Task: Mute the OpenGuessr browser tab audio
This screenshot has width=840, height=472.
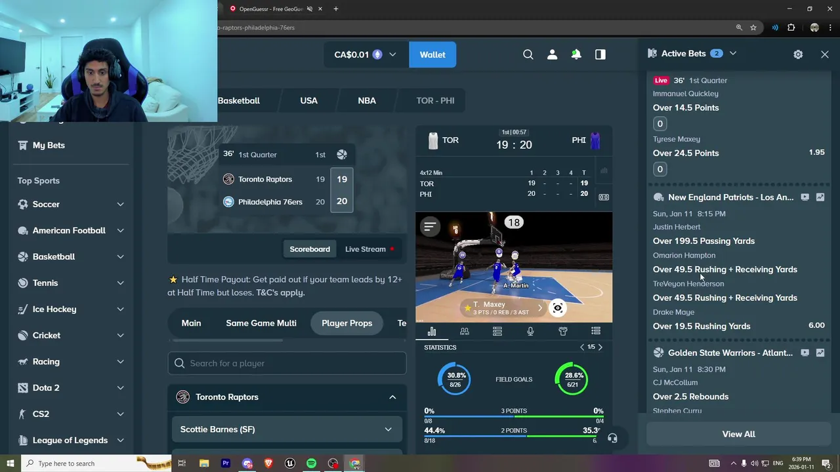Action: point(310,9)
